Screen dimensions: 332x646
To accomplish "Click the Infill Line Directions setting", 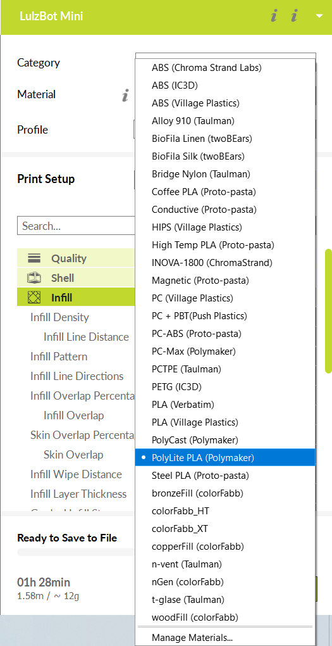I will [77, 376].
